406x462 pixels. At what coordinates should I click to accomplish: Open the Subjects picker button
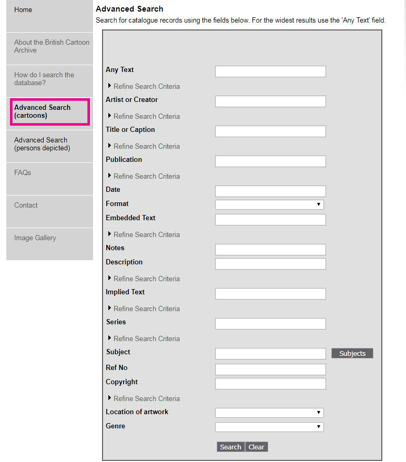(352, 353)
